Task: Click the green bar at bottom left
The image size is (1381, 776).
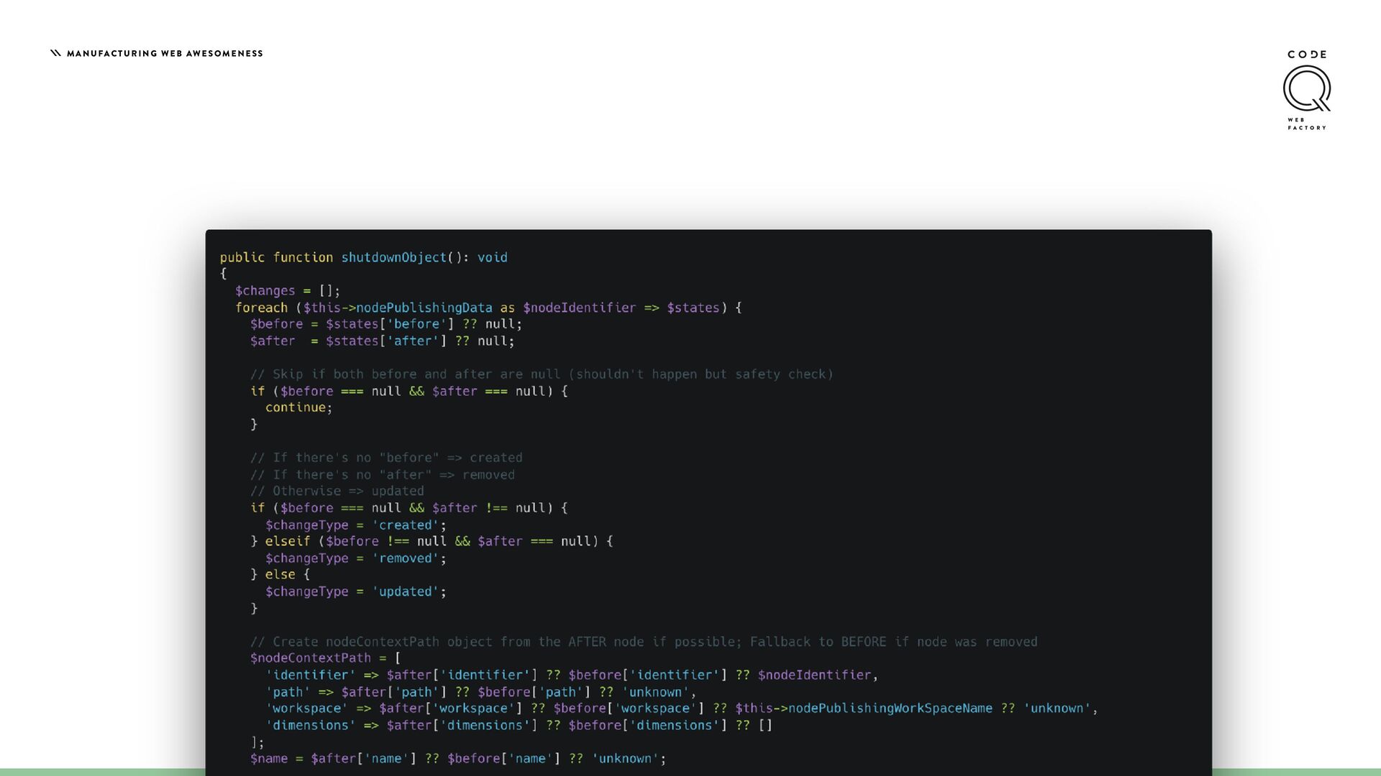Action: point(101,772)
